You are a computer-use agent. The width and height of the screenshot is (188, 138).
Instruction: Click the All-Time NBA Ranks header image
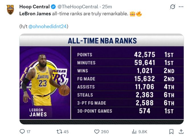coord(102,41)
